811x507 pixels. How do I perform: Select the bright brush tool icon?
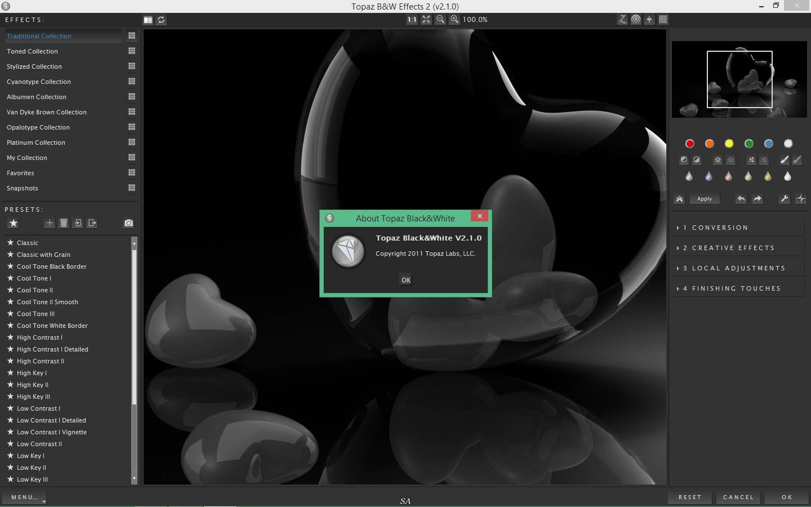coord(784,160)
